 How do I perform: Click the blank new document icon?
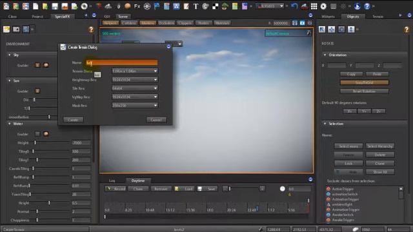[35, 6]
